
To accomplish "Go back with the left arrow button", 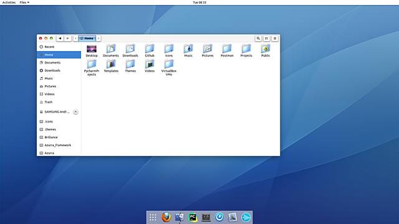I will pyautogui.click(x=60, y=39).
